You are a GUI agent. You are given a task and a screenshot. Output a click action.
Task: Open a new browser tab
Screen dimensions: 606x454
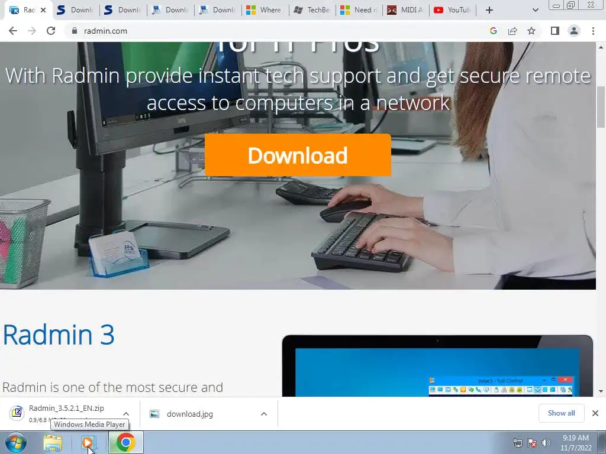tap(489, 10)
